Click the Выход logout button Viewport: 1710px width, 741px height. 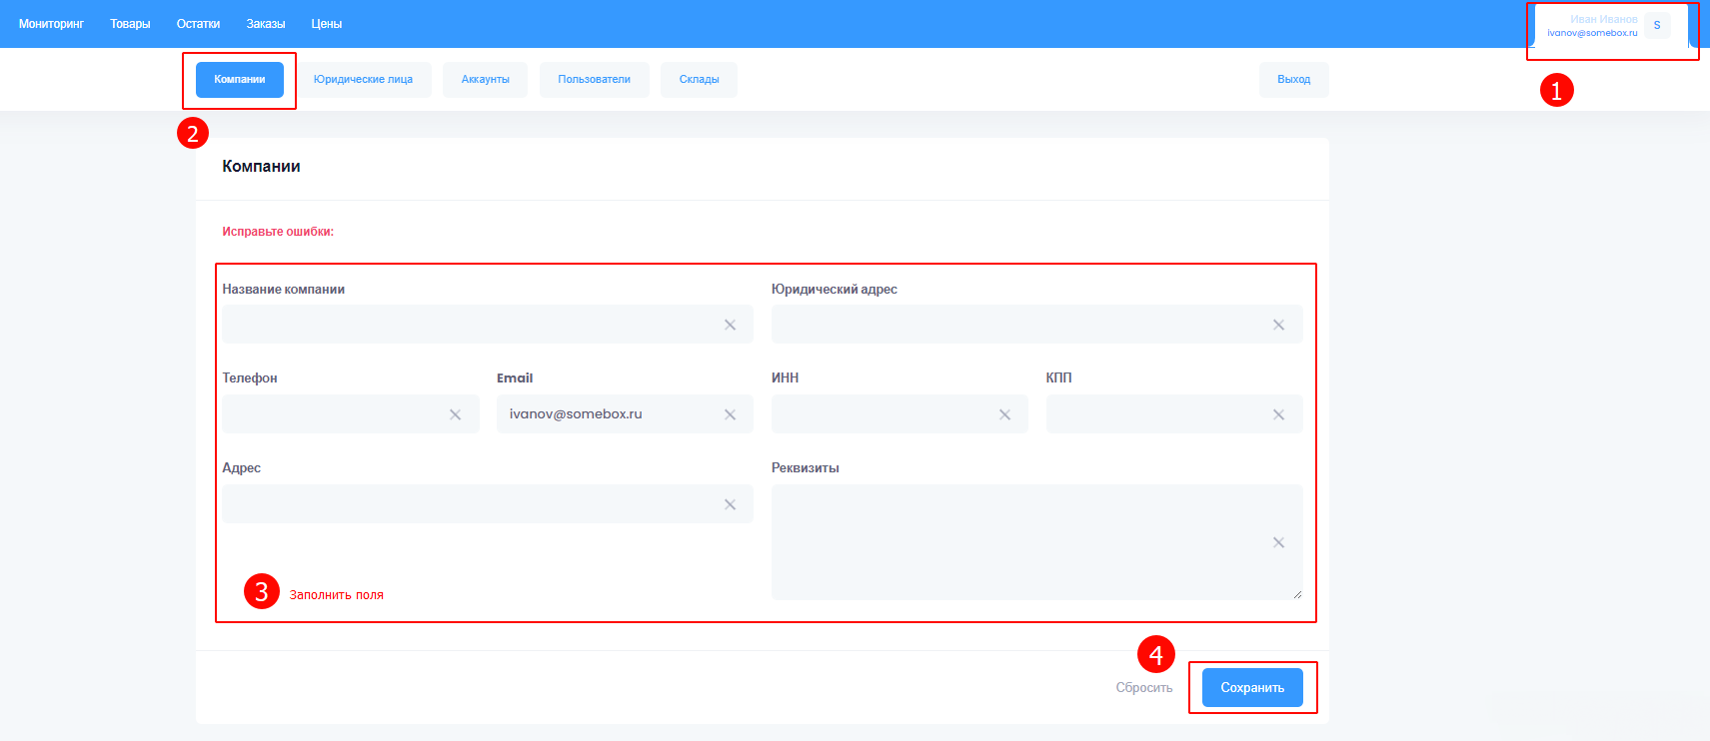pyautogui.click(x=1293, y=80)
